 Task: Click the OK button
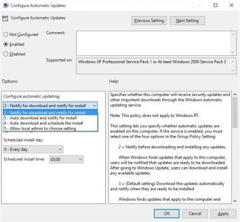(x=167, y=213)
